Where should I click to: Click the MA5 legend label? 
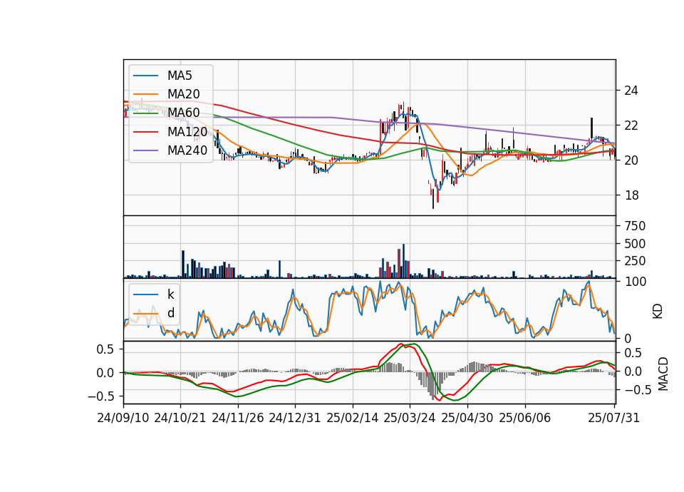[180, 76]
